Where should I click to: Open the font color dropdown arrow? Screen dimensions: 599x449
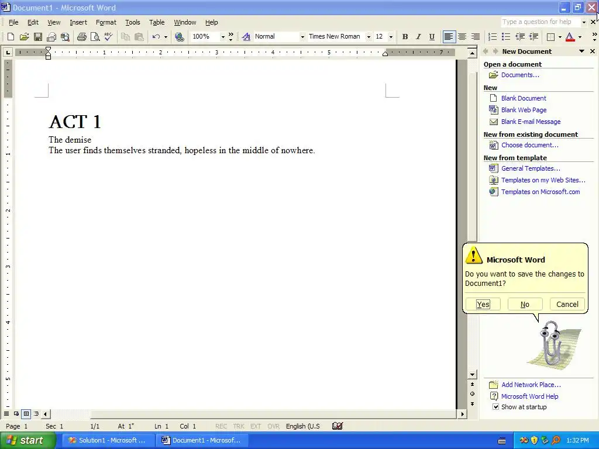580,37
